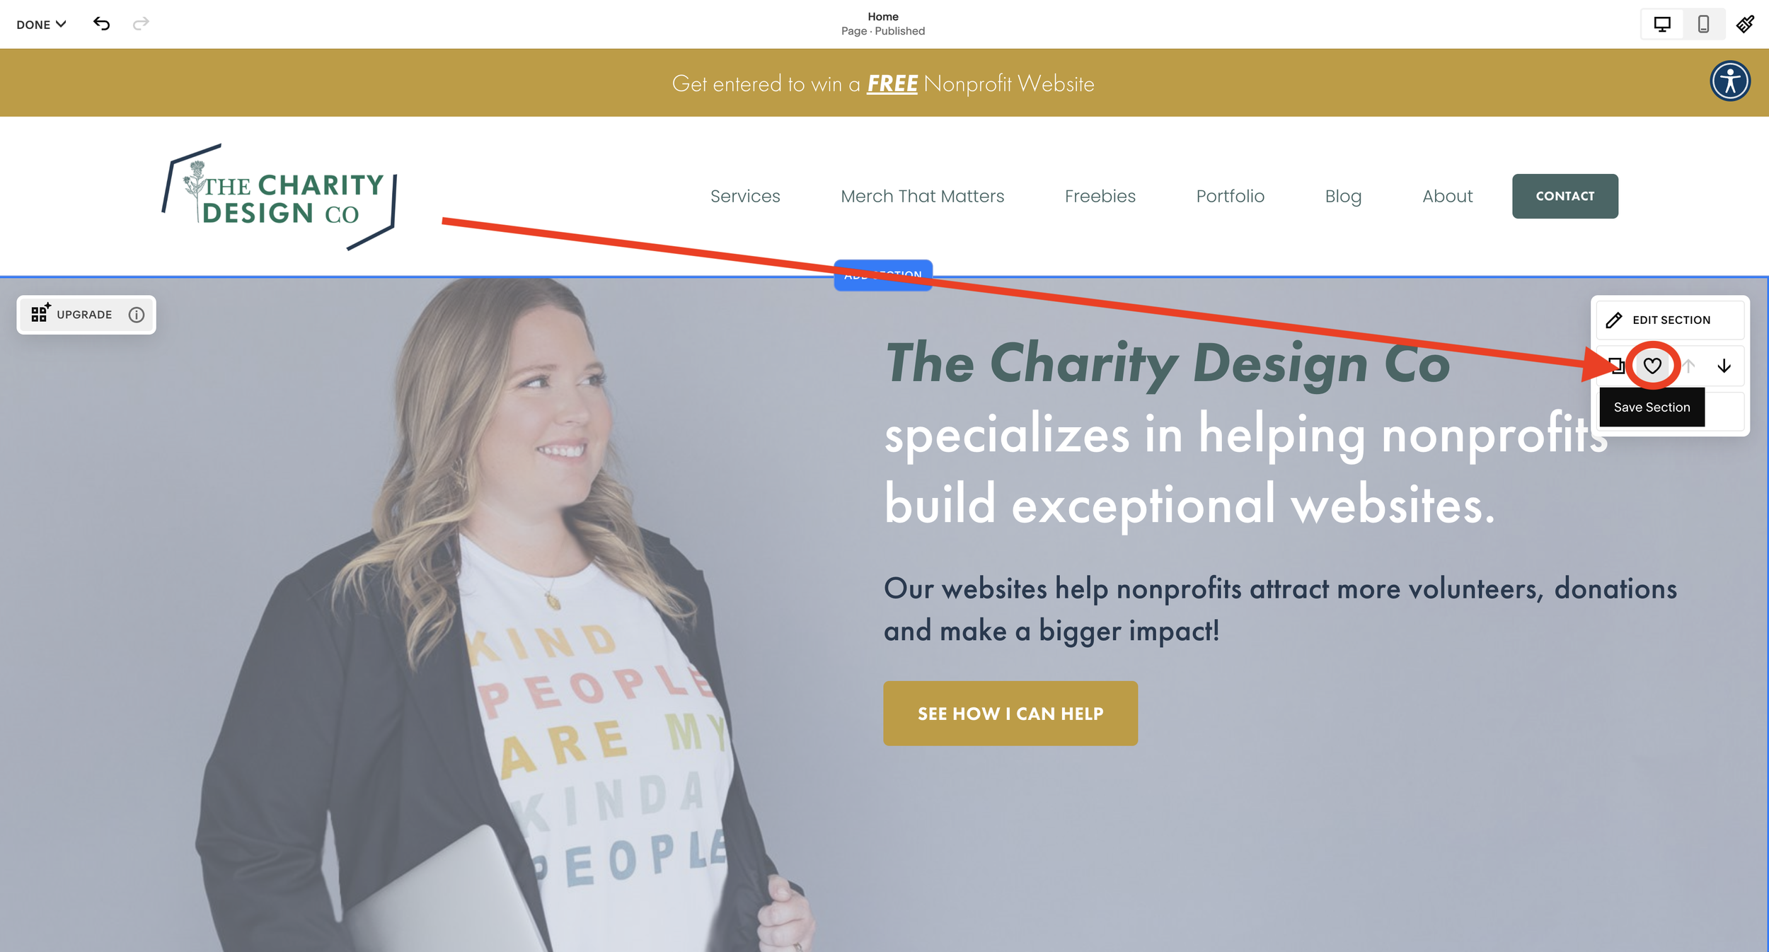This screenshot has height=952, width=1769.
Task: Click The Charity Design Co logo
Action: click(x=280, y=197)
